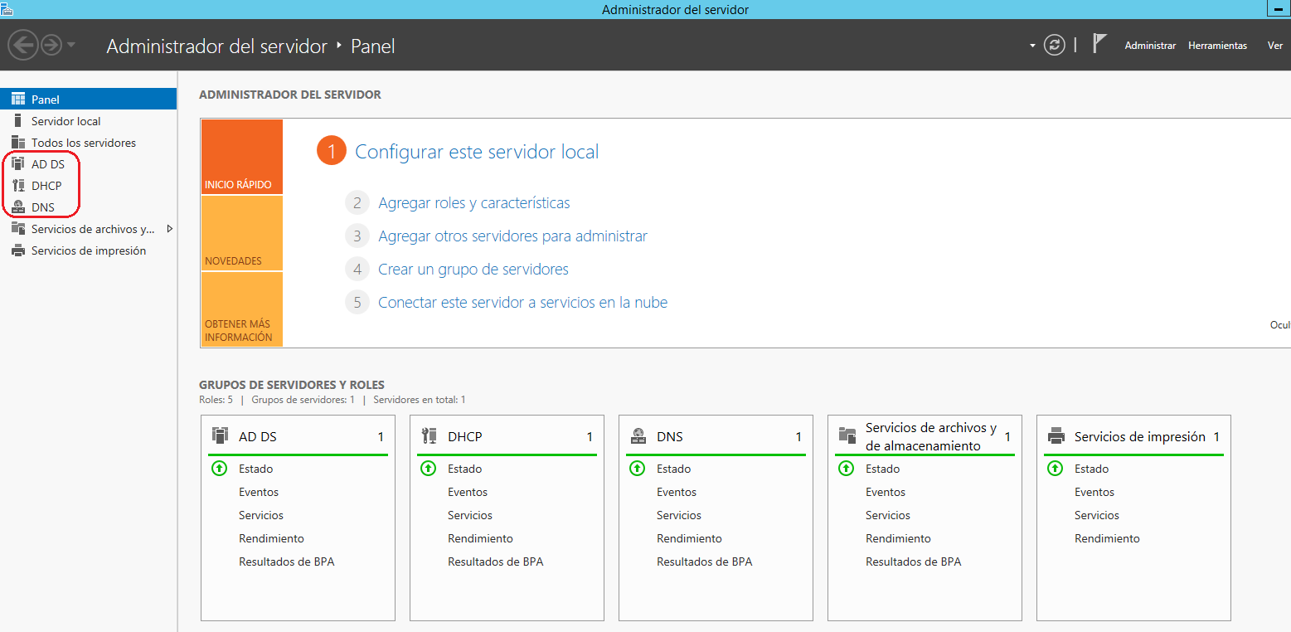Viewport: 1291px width, 632px height.
Task: Click Conectar este servidor a servicios en la nube
Action: coord(522,303)
